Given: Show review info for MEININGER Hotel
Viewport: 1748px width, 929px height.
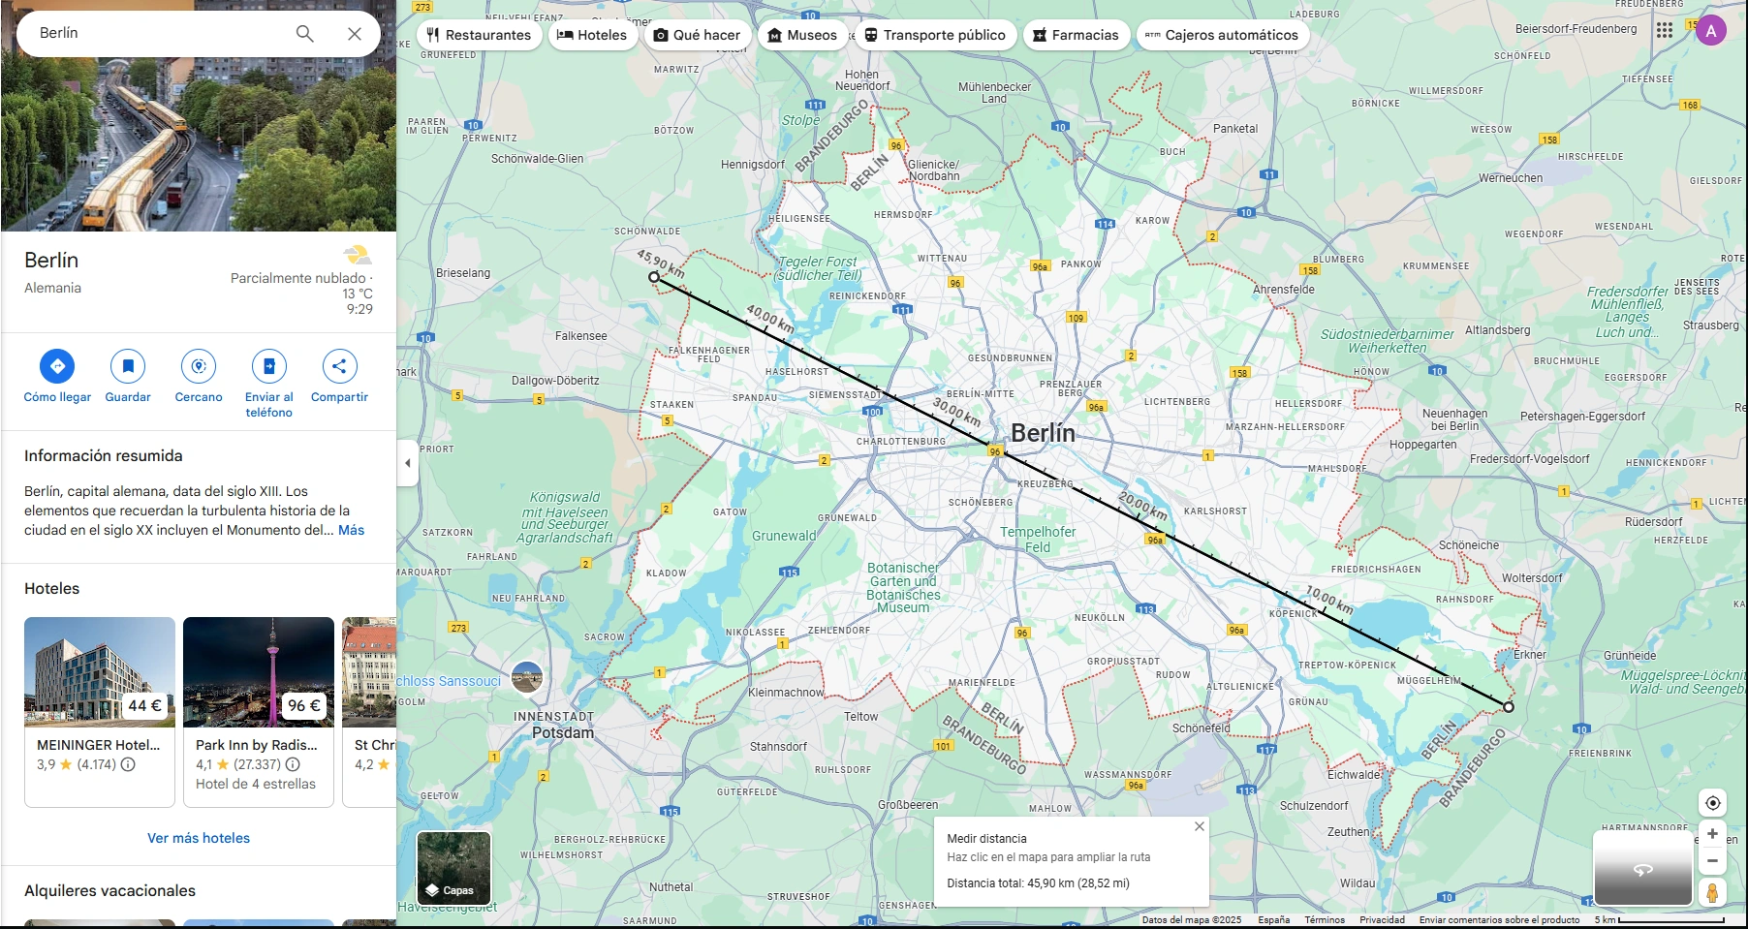Looking at the screenshot, I should pyautogui.click(x=128, y=764).
